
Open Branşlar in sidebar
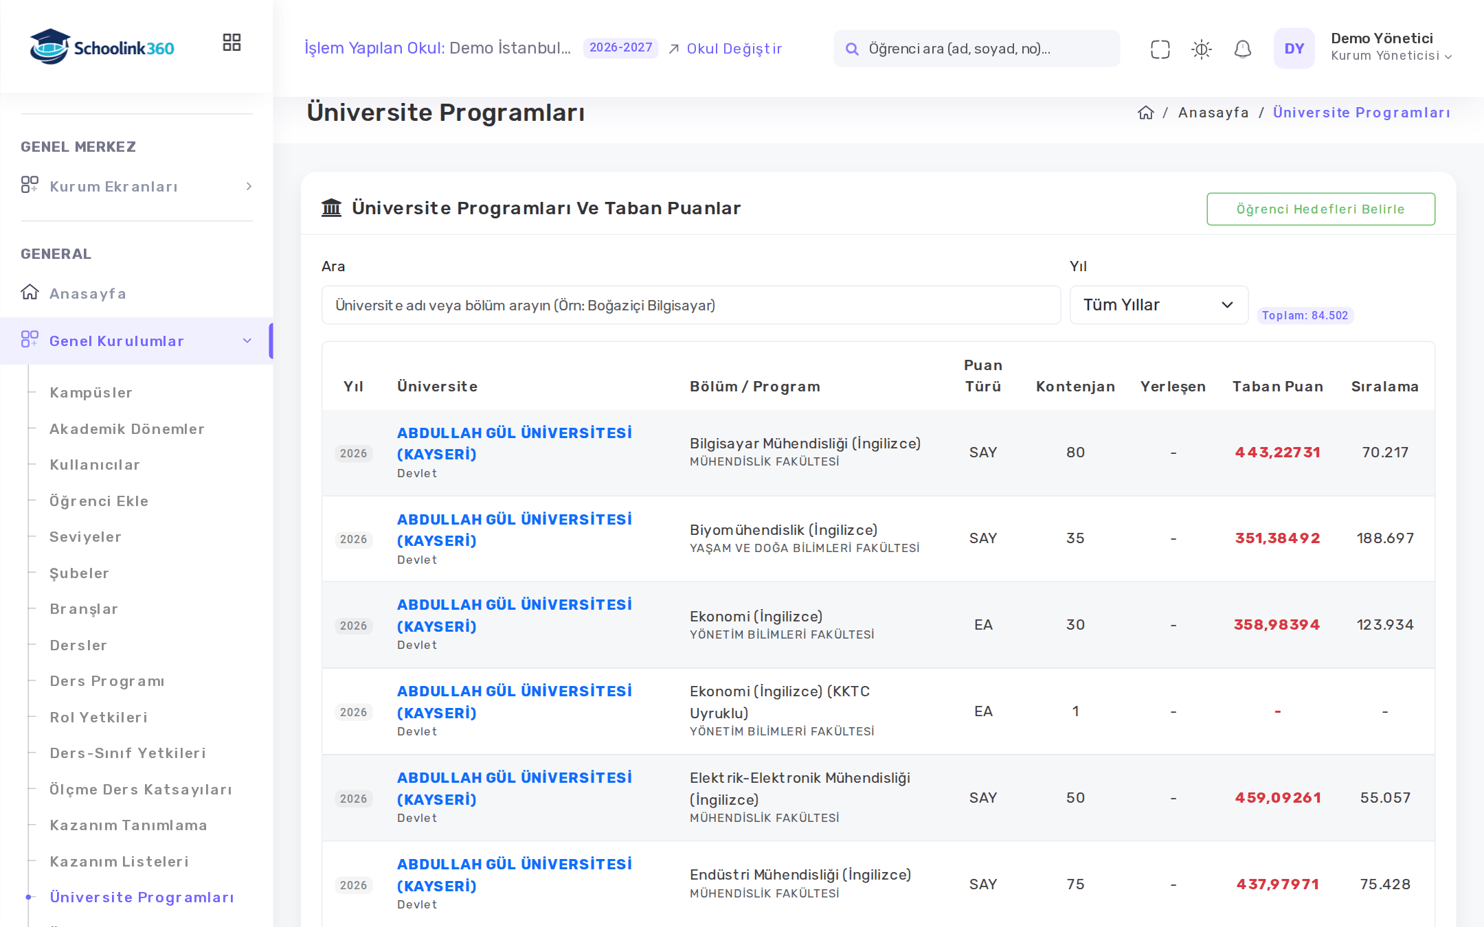coord(84,608)
